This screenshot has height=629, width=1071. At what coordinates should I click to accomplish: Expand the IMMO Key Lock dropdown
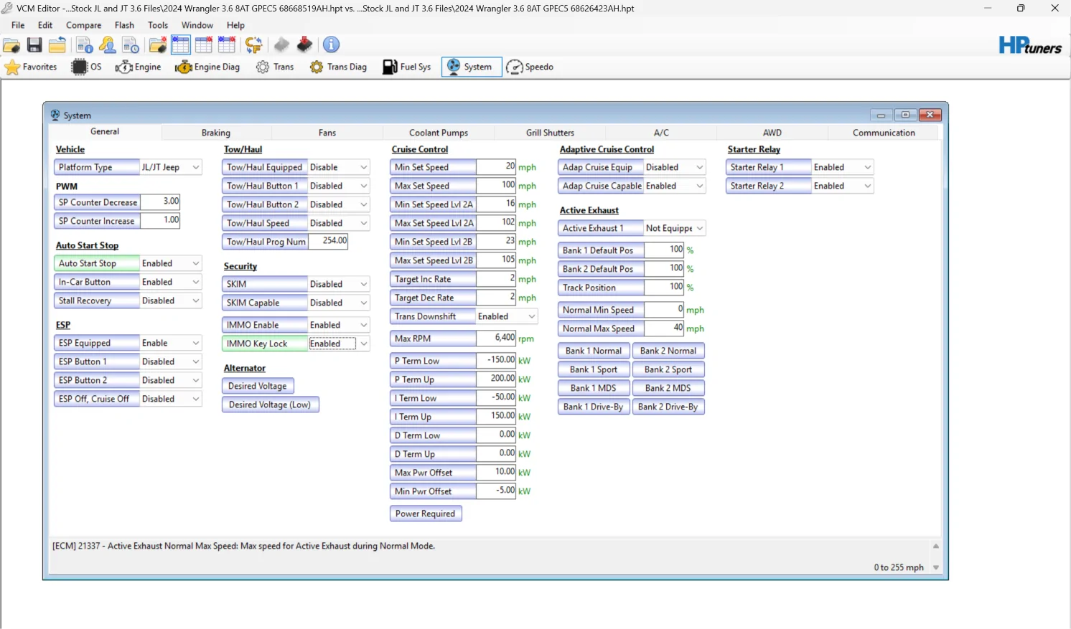tap(364, 344)
